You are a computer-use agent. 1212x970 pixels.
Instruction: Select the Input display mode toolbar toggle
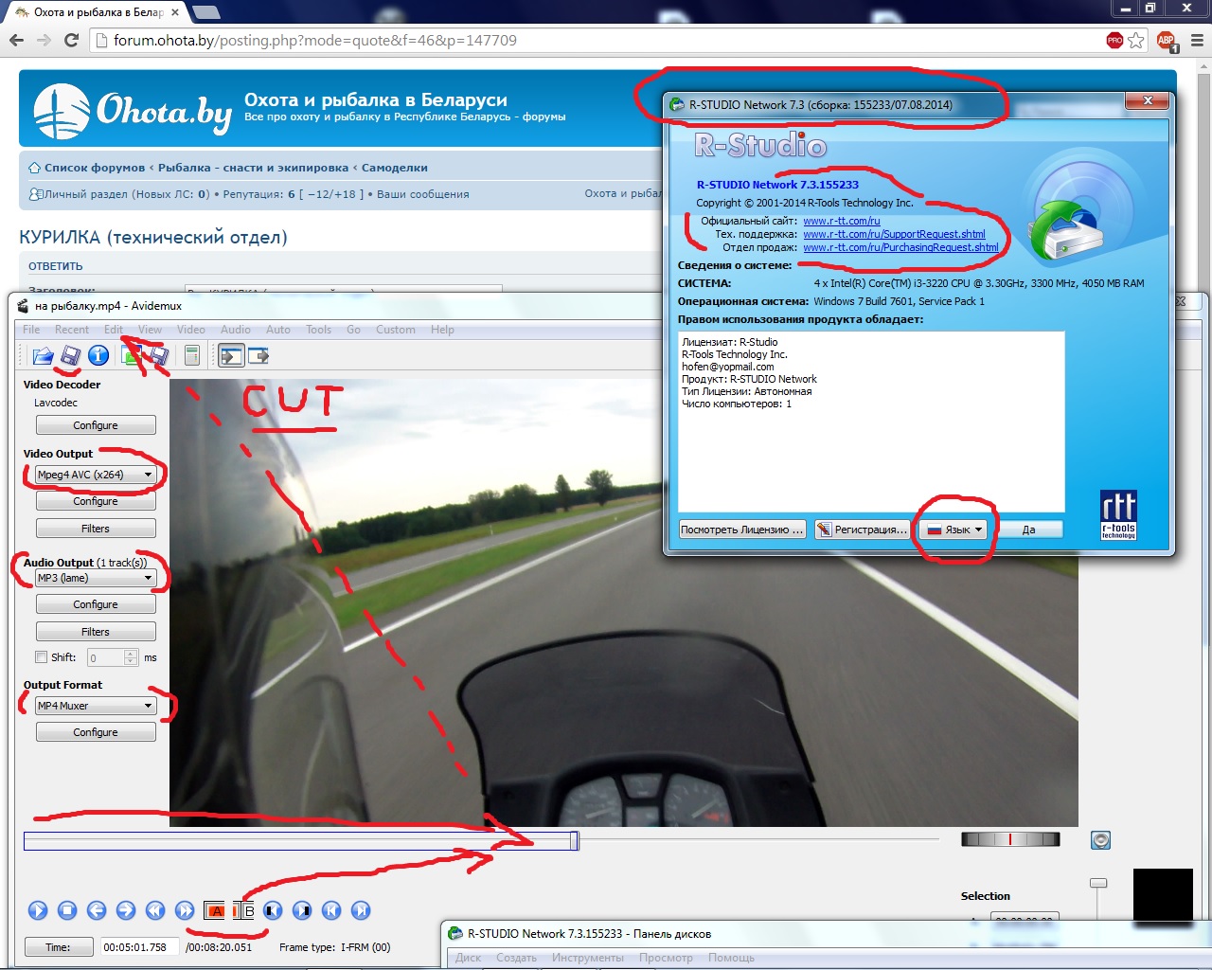pos(231,356)
